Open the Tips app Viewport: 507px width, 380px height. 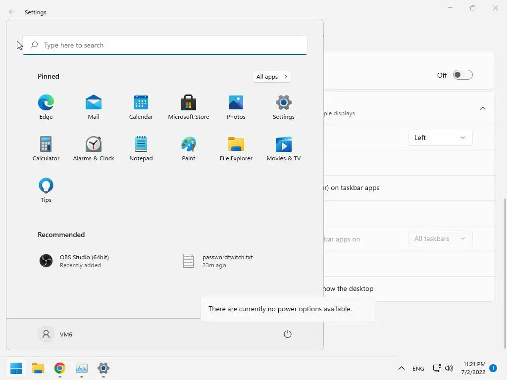46,190
